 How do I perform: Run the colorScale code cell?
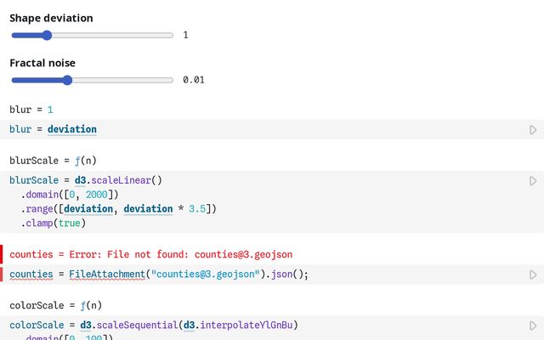[533, 326]
